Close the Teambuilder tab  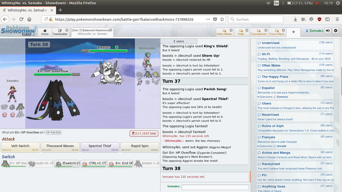click(67, 30)
